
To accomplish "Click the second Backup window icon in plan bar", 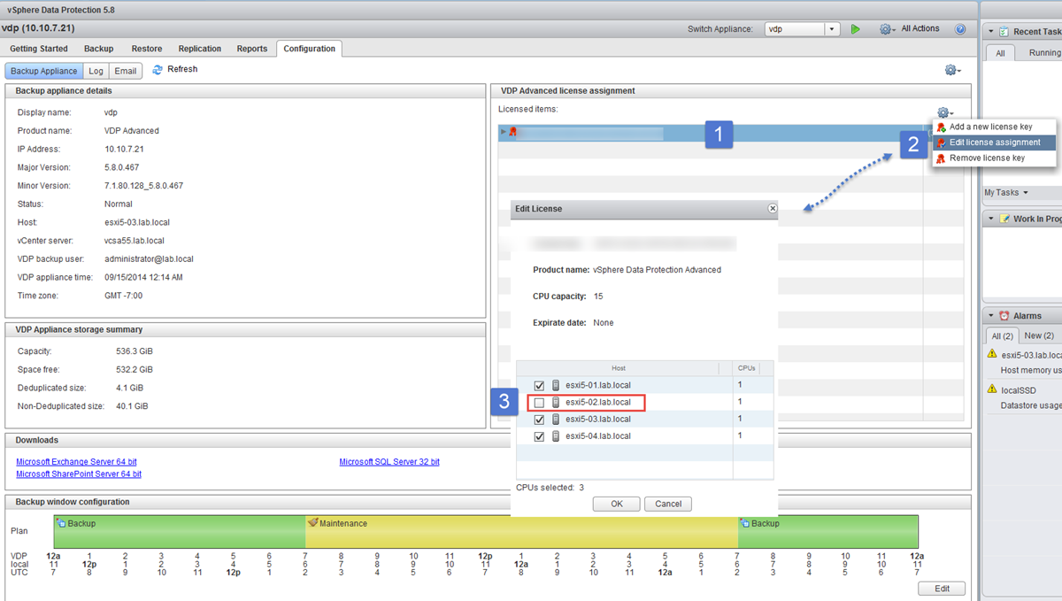I will (745, 523).
